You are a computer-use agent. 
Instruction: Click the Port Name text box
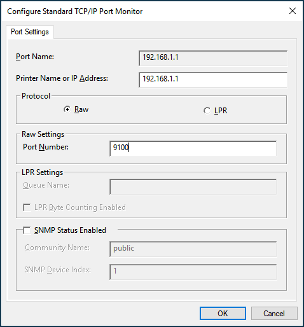[213, 58]
